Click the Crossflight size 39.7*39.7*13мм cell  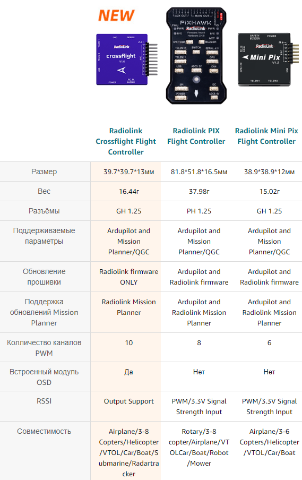click(x=129, y=172)
